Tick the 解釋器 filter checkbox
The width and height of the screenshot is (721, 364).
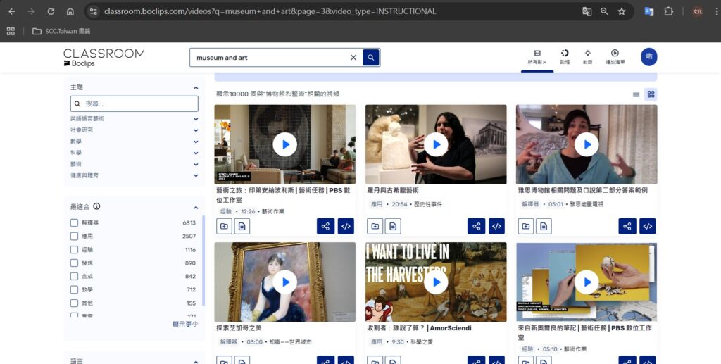75,223
